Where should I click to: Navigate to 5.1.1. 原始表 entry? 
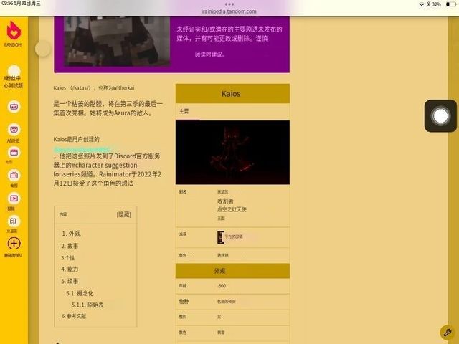87,305
